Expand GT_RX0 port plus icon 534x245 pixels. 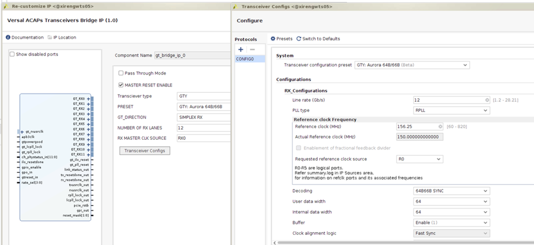pyautogui.click(x=88, y=99)
